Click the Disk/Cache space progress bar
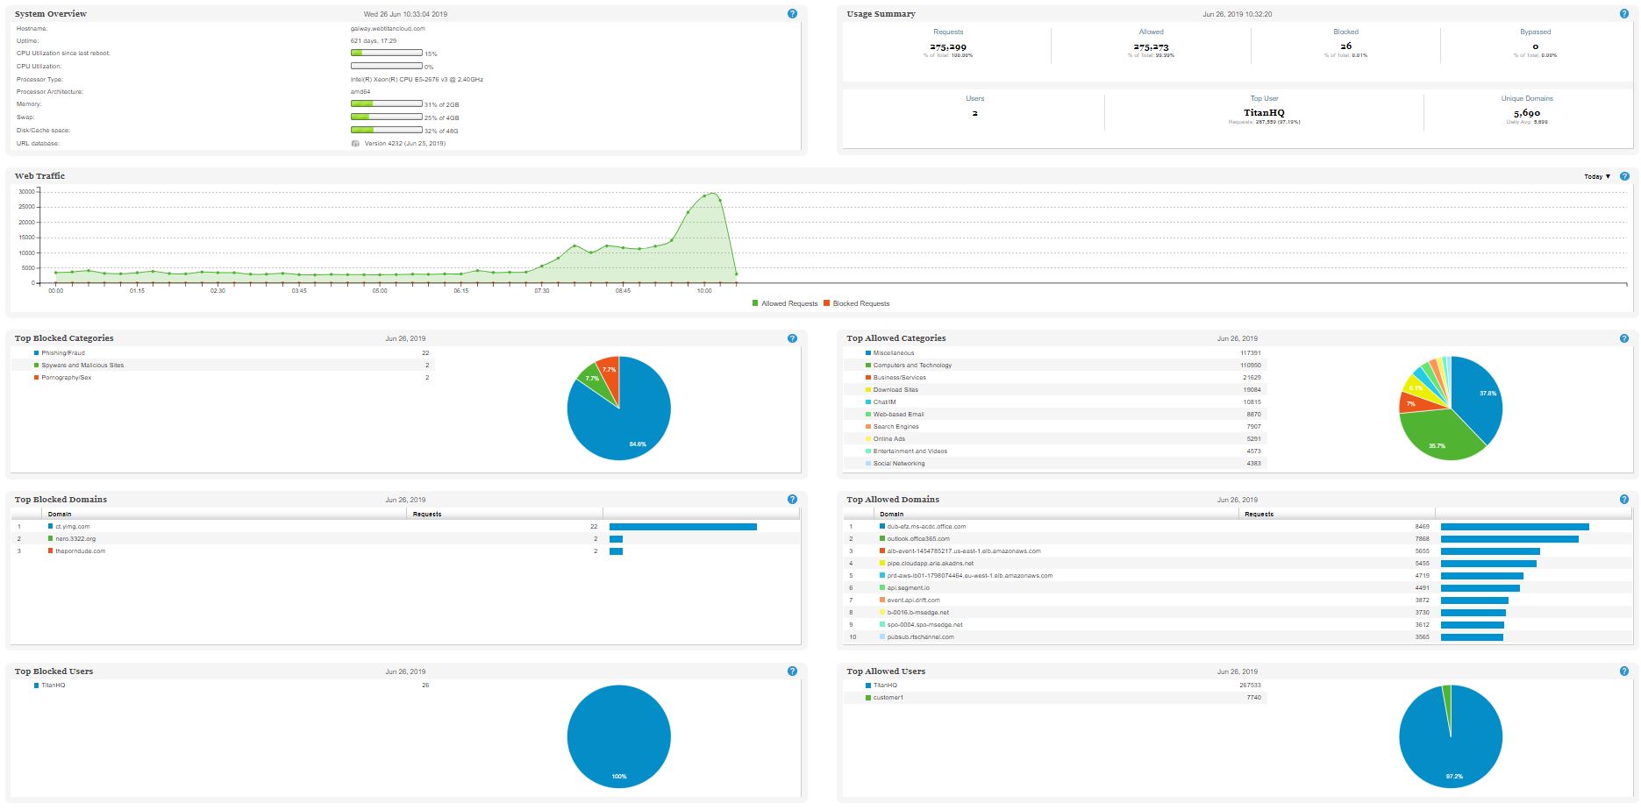This screenshot has width=1641, height=810. coord(387,130)
